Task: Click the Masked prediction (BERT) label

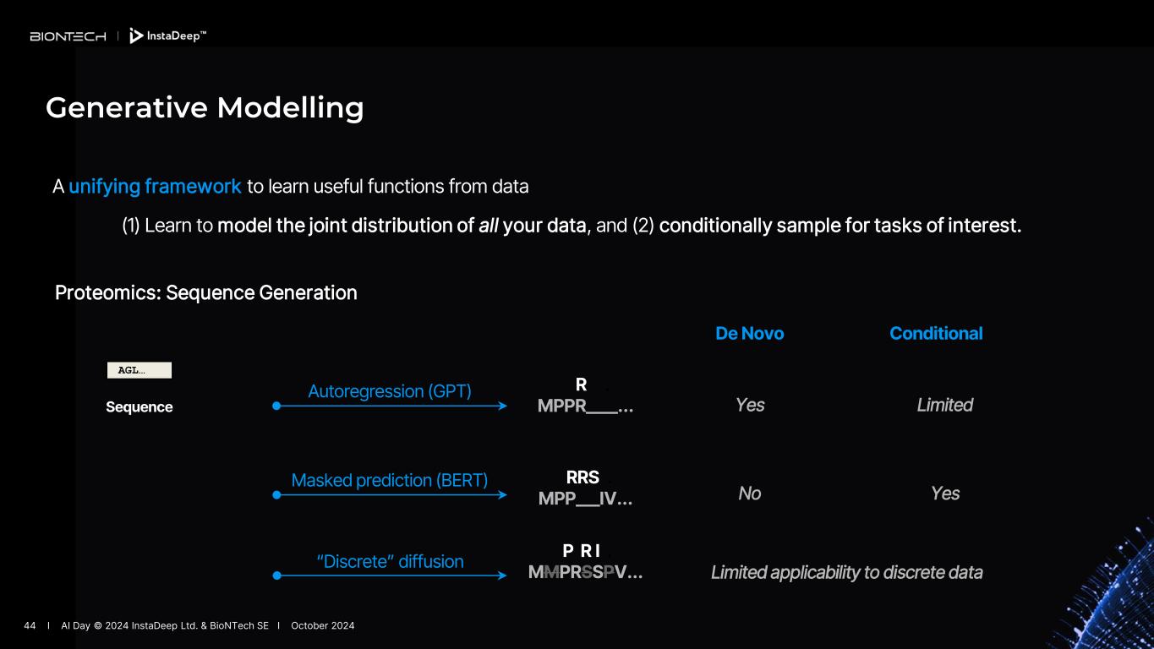Action: point(390,480)
